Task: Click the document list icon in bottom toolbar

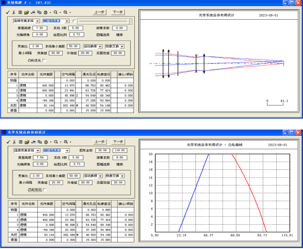Action: point(21,142)
